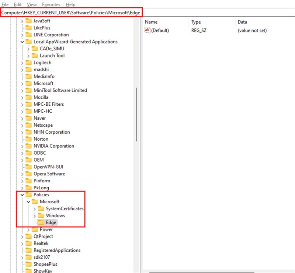Click the JavaSoft folder icon
Viewport: 295px width, 273px height.
click(x=28, y=21)
